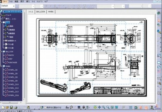
Task: Open the Default style dropdown
Action: pos(8,6)
